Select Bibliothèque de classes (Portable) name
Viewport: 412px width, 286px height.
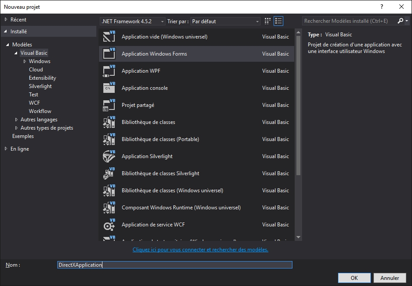pos(160,139)
